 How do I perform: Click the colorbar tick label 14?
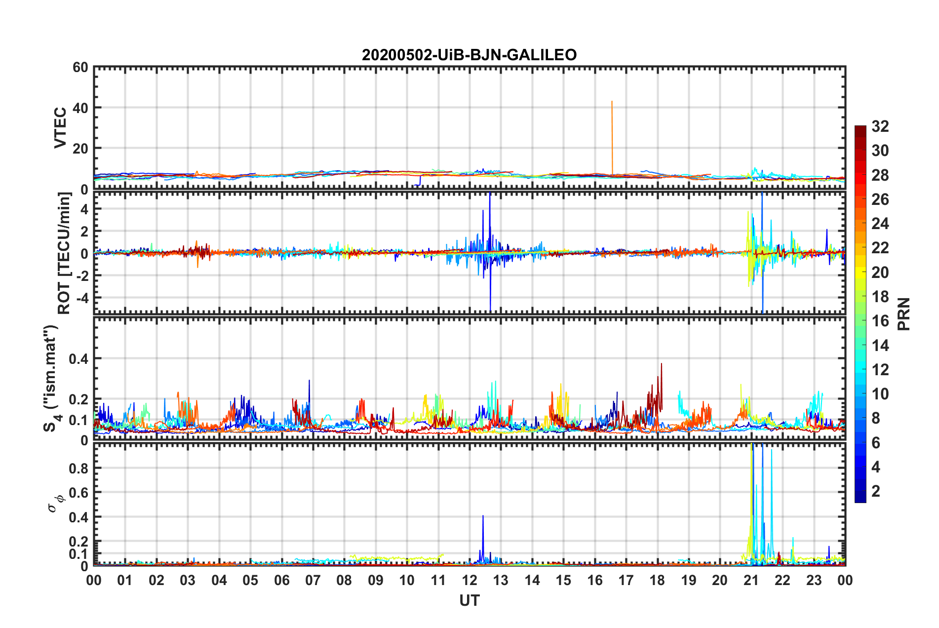pyautogui.click(x=880, y=346)
